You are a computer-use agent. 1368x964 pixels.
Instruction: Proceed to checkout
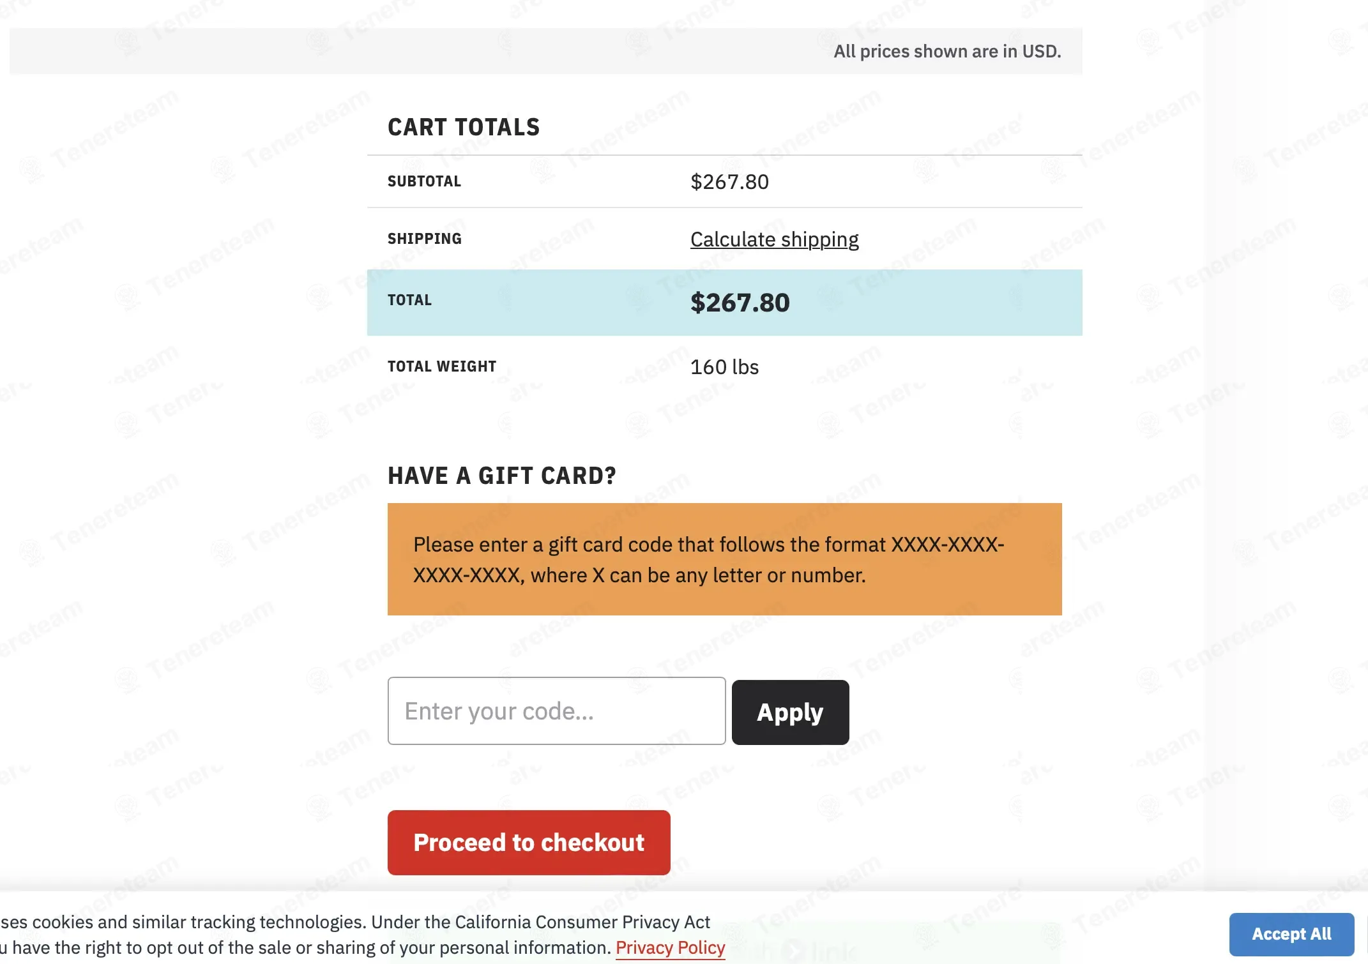tap(529, 843)
